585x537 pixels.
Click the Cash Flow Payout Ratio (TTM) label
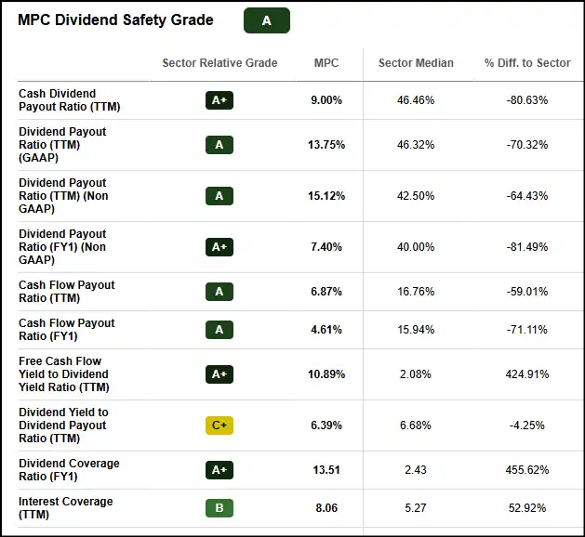67,292
